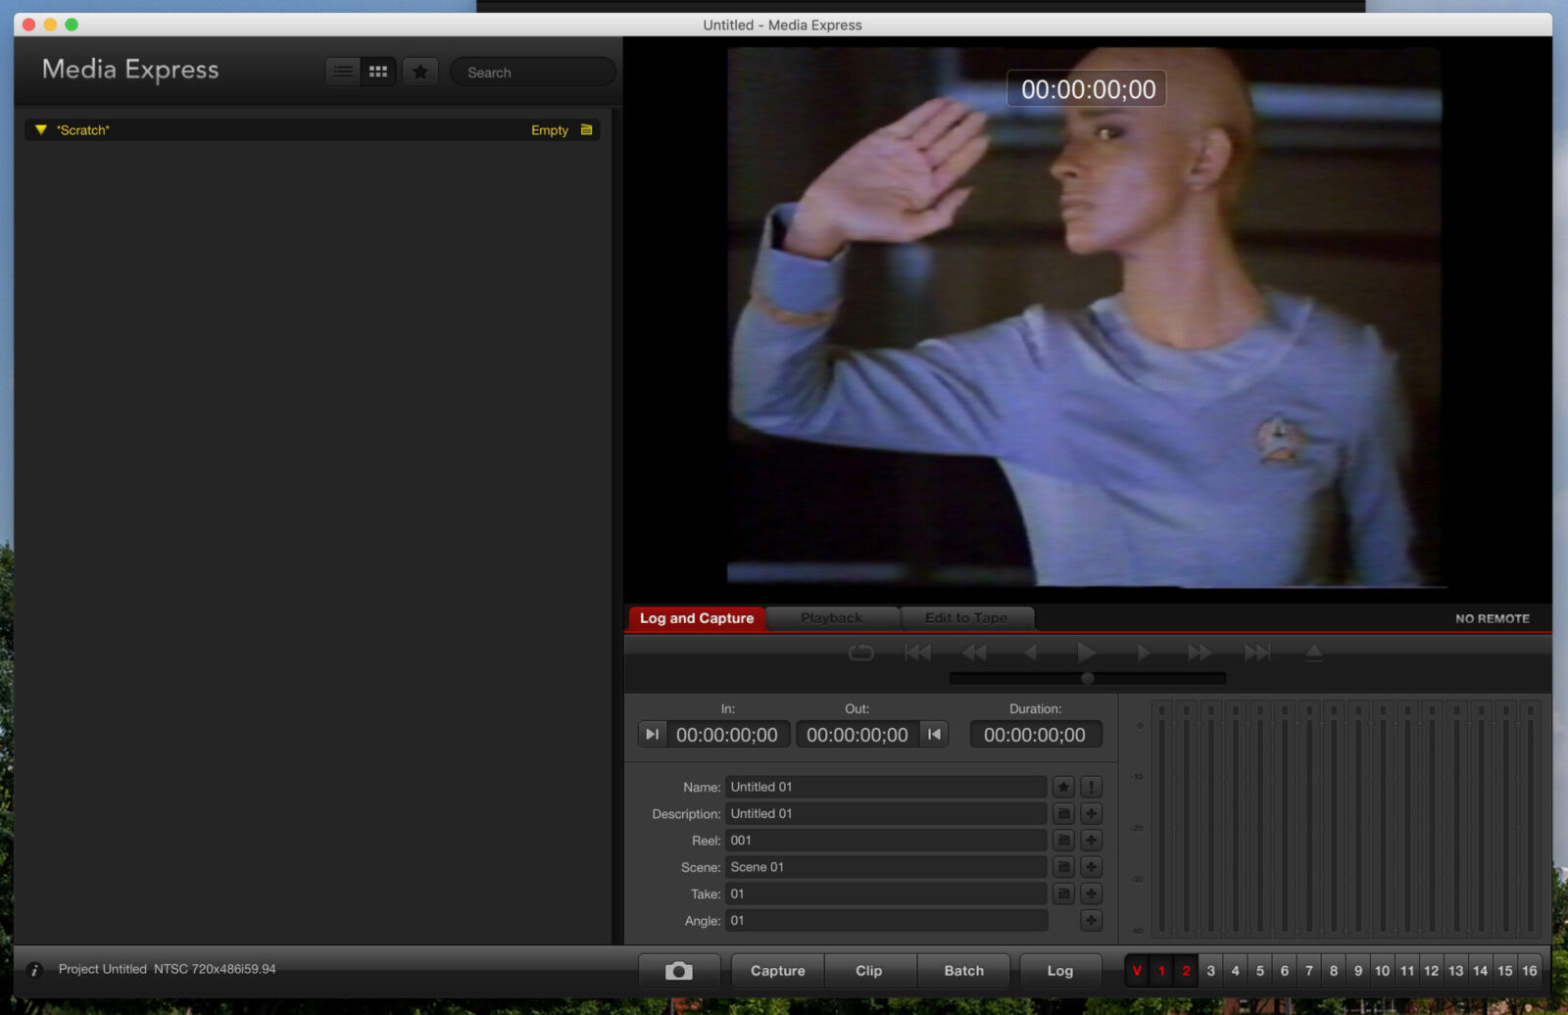Open the Edit to Tape tab

click(x=966, y=618)
